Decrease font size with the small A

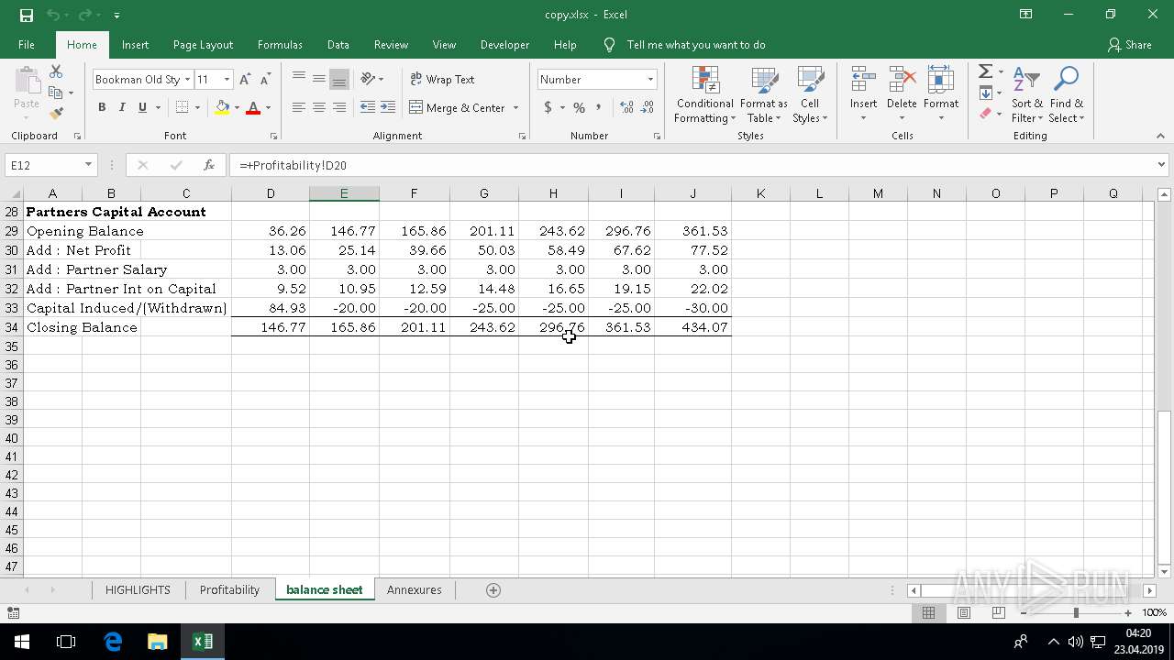[x=266, y=80]
